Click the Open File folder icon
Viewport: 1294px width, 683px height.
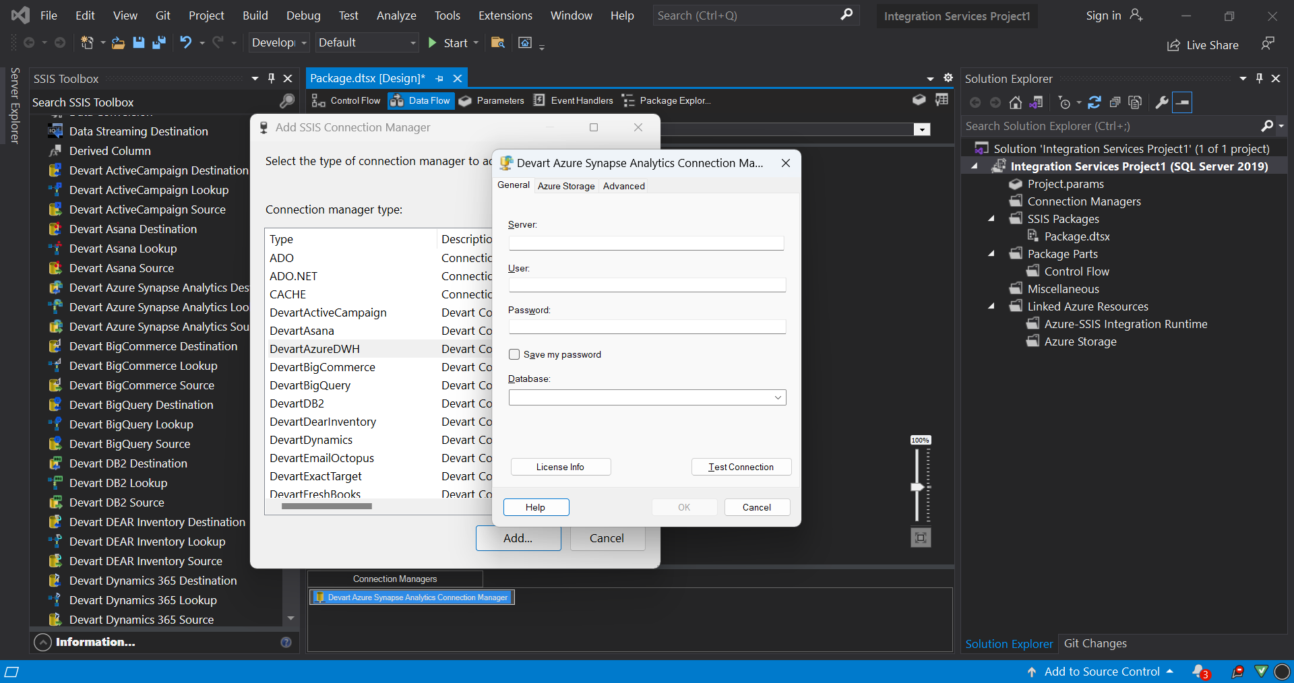tap(118, 43)
